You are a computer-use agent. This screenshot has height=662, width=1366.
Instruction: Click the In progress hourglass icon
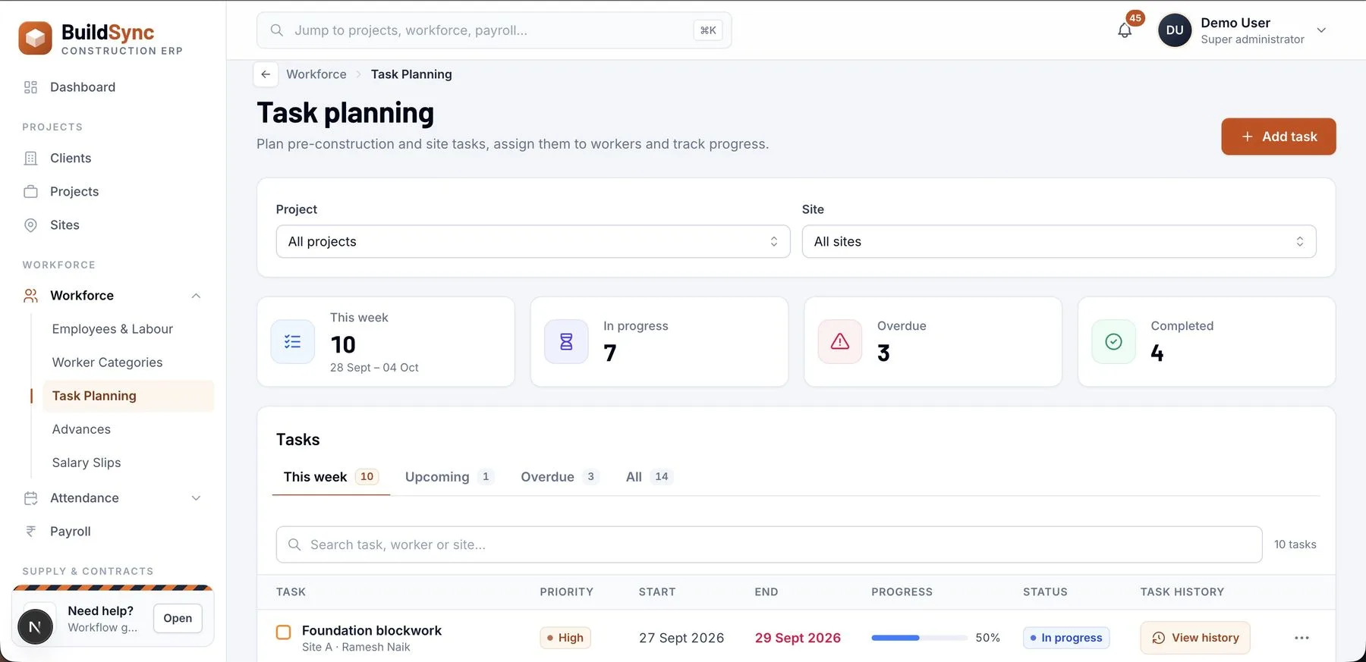pyautogui.click(x=566, y=342)
